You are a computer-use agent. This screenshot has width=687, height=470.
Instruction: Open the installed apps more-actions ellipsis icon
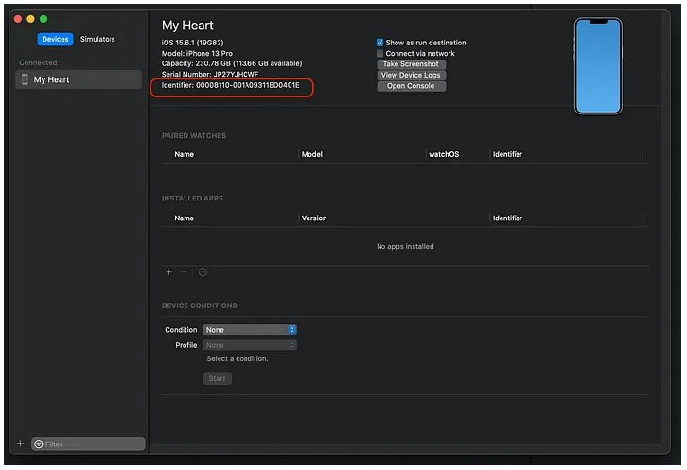pyautogui.click(x=203, y=272)
